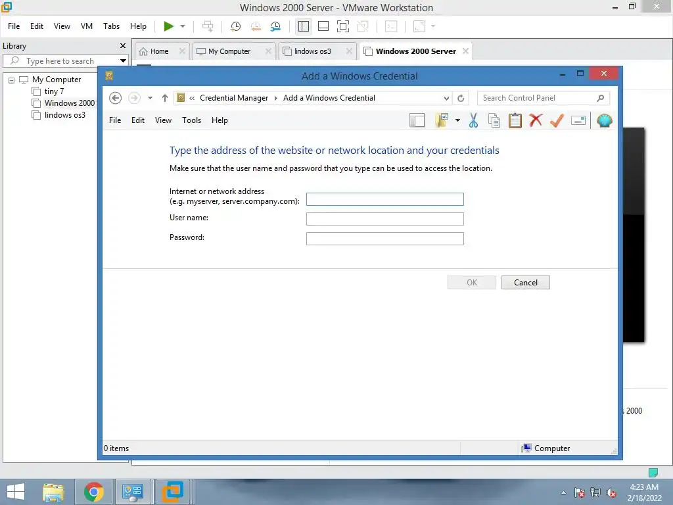Toggle the VMware library sidebar view icon

pos(304,26)
